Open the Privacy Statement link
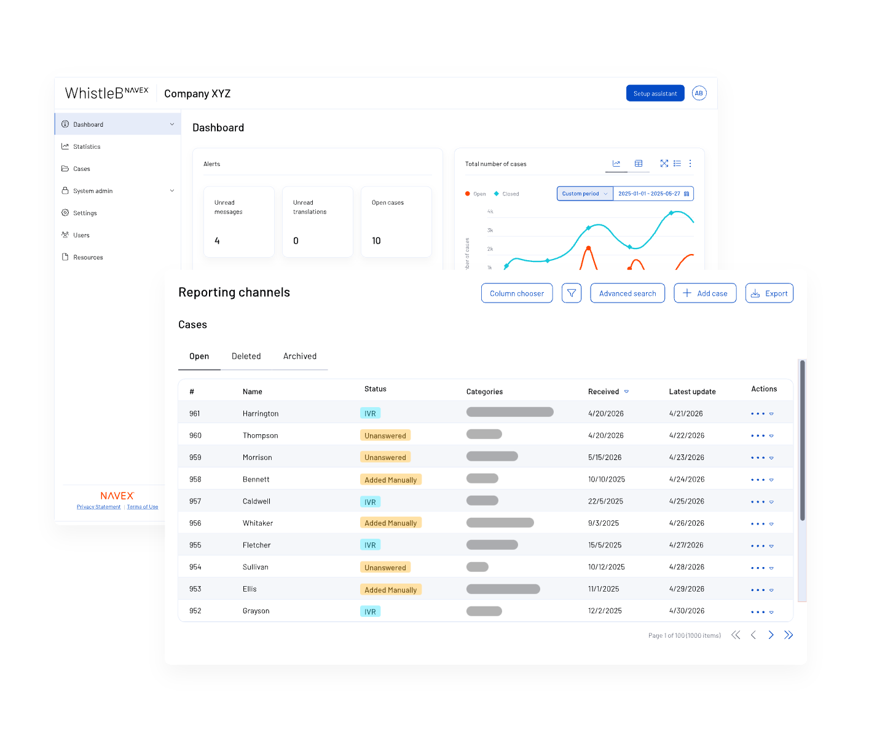885x738 pixels. 98,507
